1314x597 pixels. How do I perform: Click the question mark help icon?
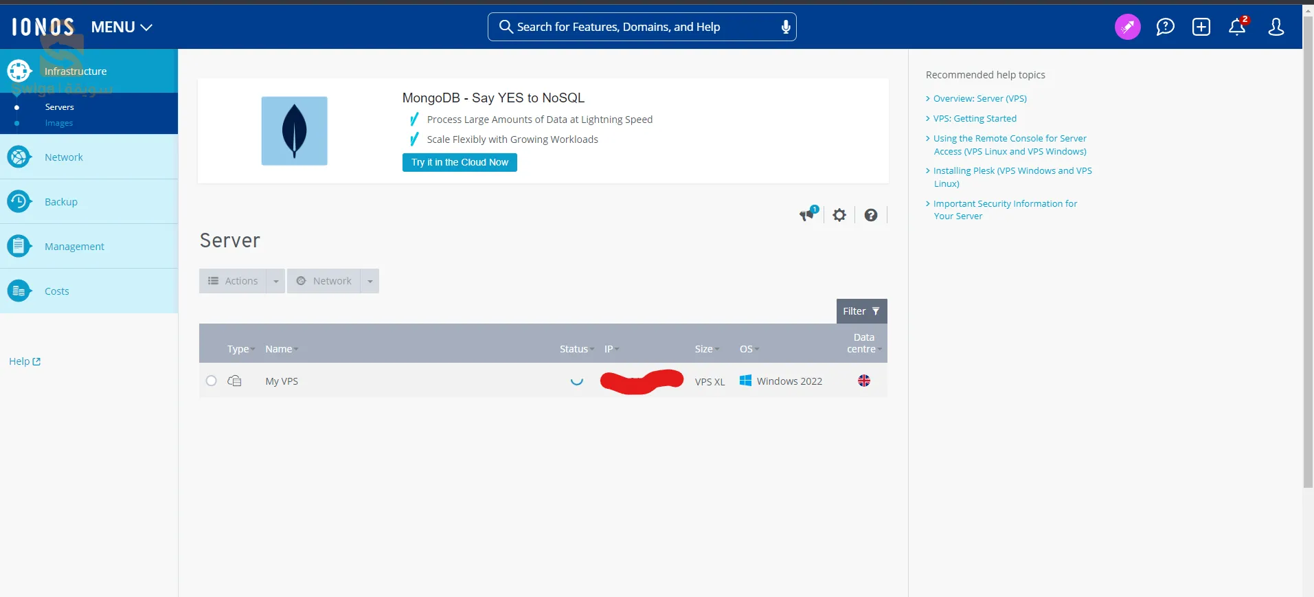point(870,215)
